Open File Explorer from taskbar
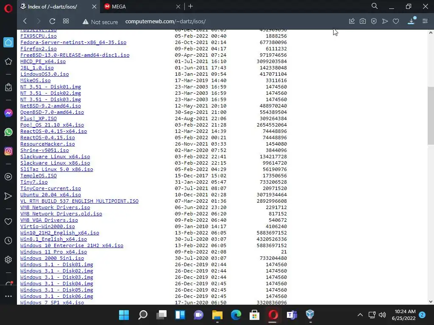 [217, 315]
